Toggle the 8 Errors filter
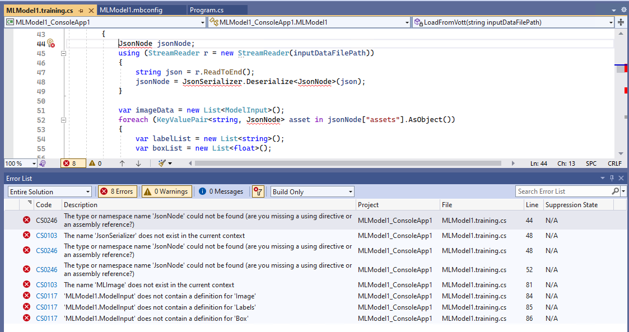 pos(117,191)
